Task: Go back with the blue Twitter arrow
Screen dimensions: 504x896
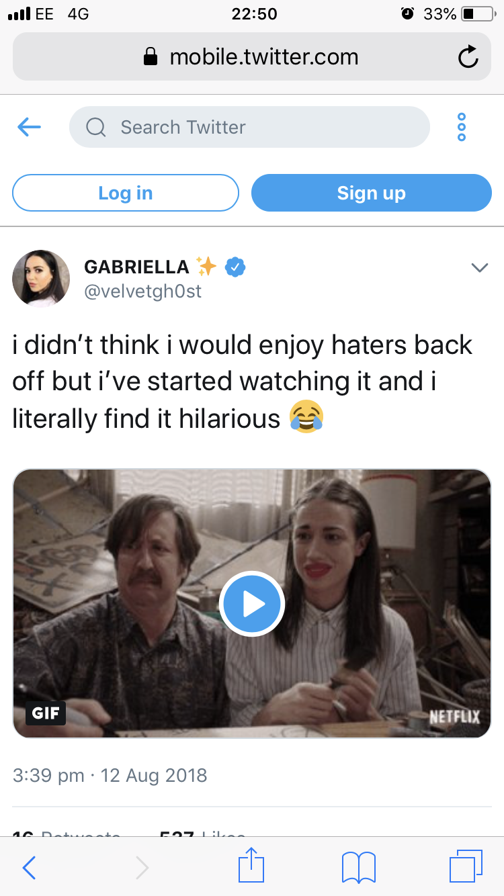Action: (29, 127)
